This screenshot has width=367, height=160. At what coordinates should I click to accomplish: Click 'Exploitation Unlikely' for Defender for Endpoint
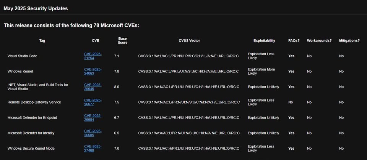click(263, 118)
